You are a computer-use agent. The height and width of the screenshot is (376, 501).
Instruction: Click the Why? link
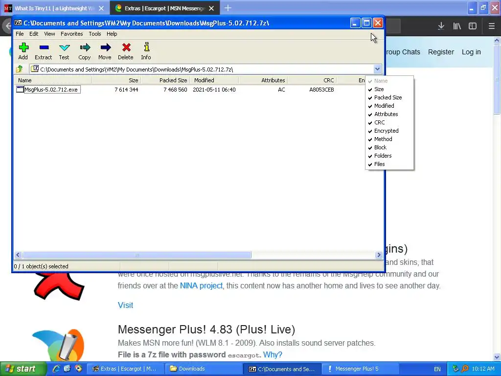tap(273, 354)
